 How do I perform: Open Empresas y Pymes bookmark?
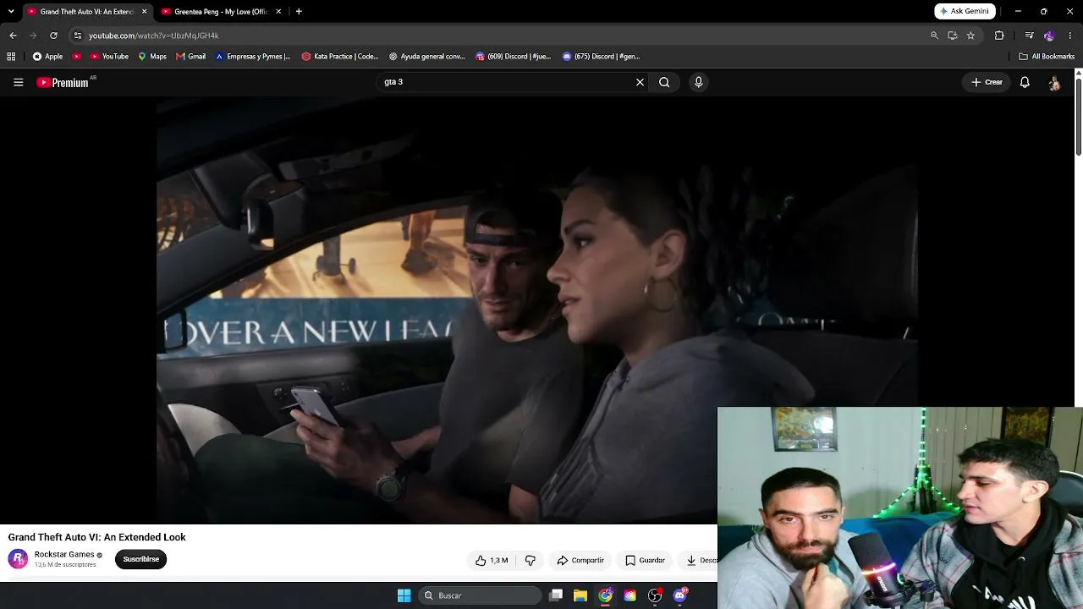coord(252,57)
